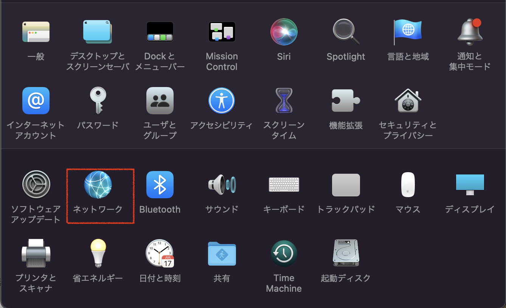Viewport: 506px width, 308px height.
Task: Click the 日付と時刻 text label
Action: [x=160, y=278]
